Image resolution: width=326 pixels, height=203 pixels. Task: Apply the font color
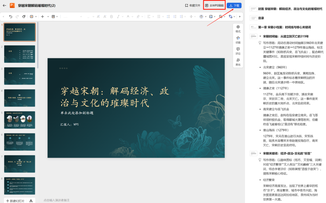[128, 17]
